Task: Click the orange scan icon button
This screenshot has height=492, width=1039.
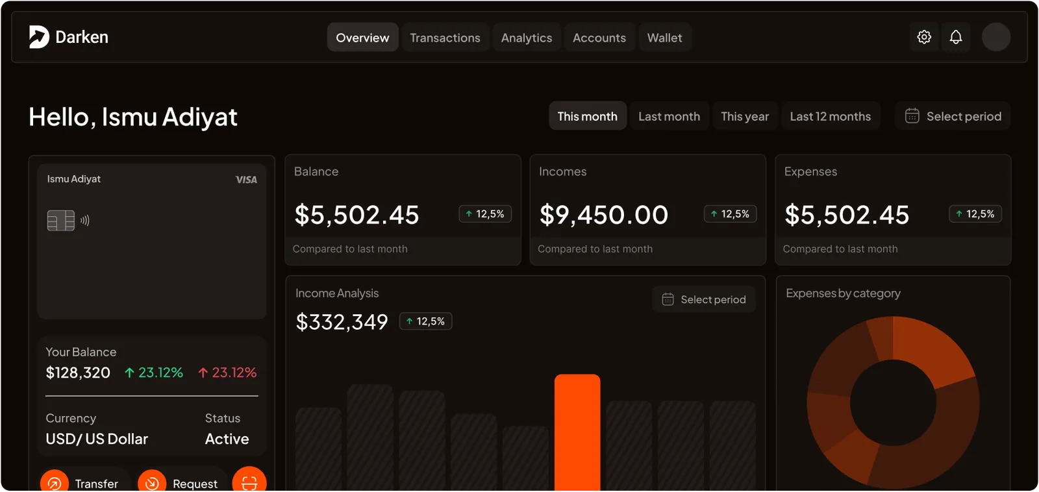Action: (x=249, y=482)
